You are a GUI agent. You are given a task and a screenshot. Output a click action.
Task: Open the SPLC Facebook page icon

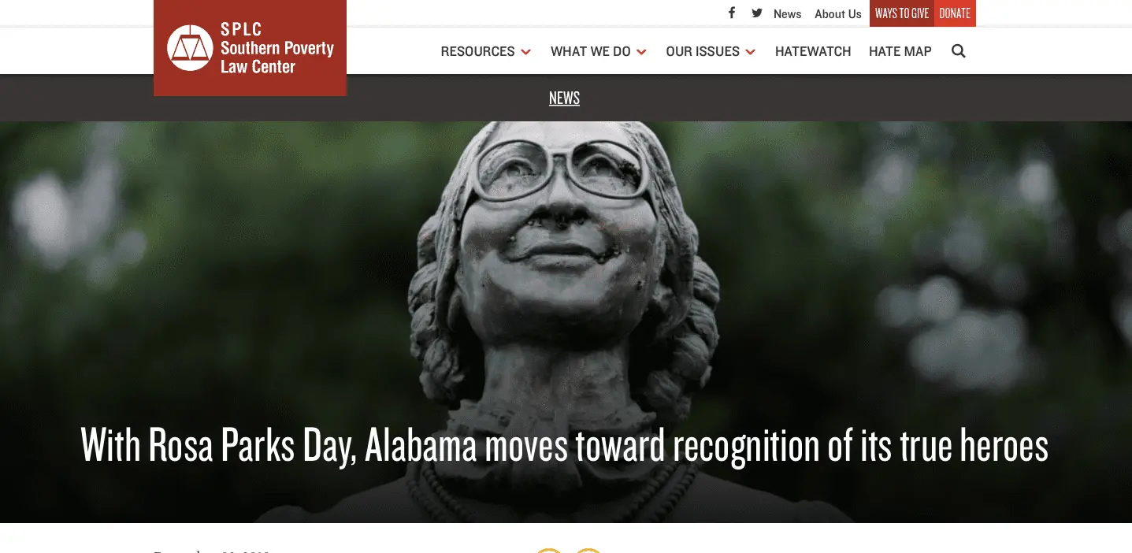point(732,13)
